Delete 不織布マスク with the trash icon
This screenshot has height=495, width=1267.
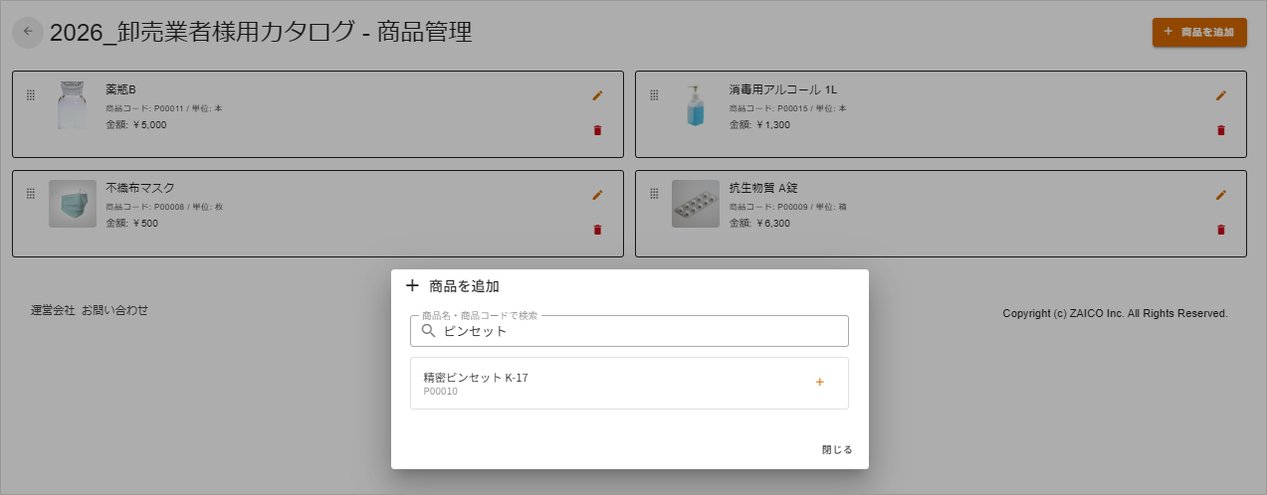597,230
